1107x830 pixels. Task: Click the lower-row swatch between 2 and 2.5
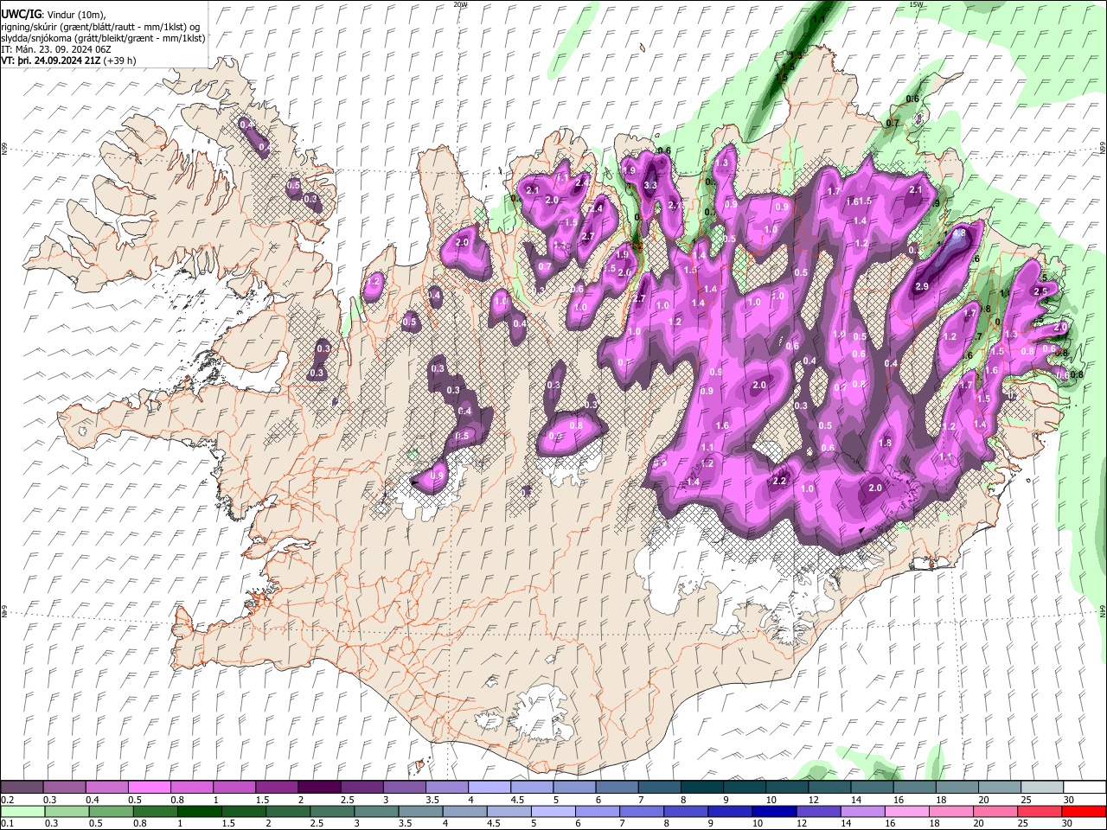point(287,811)
